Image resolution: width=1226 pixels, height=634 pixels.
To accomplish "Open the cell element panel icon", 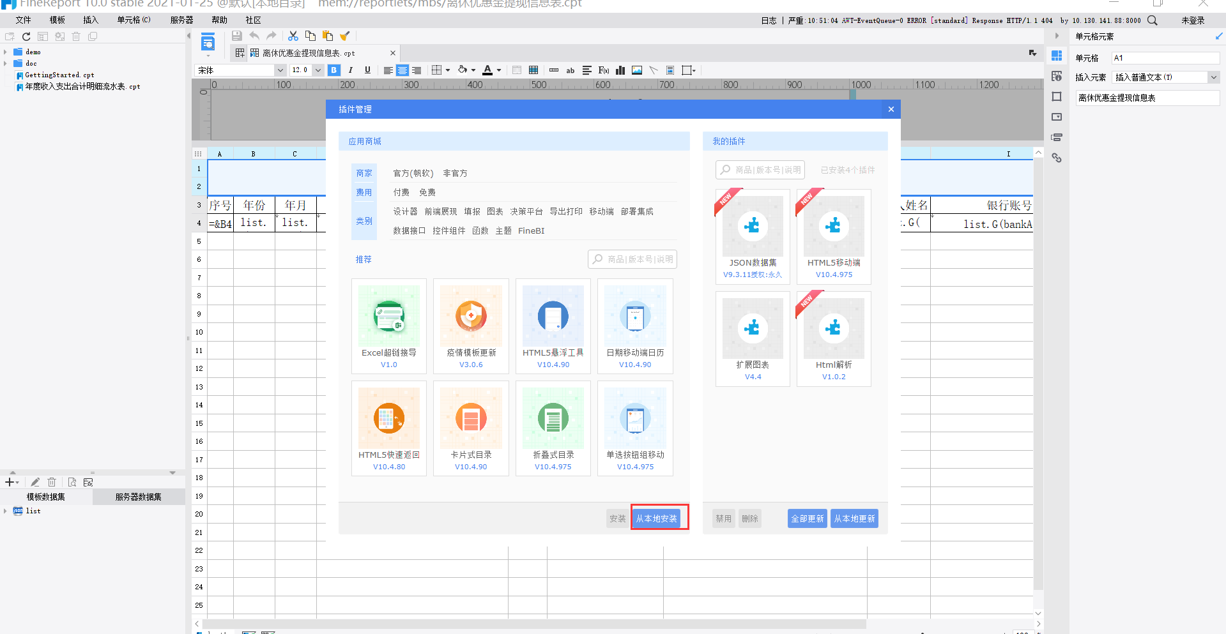I will coord(1057,56).
